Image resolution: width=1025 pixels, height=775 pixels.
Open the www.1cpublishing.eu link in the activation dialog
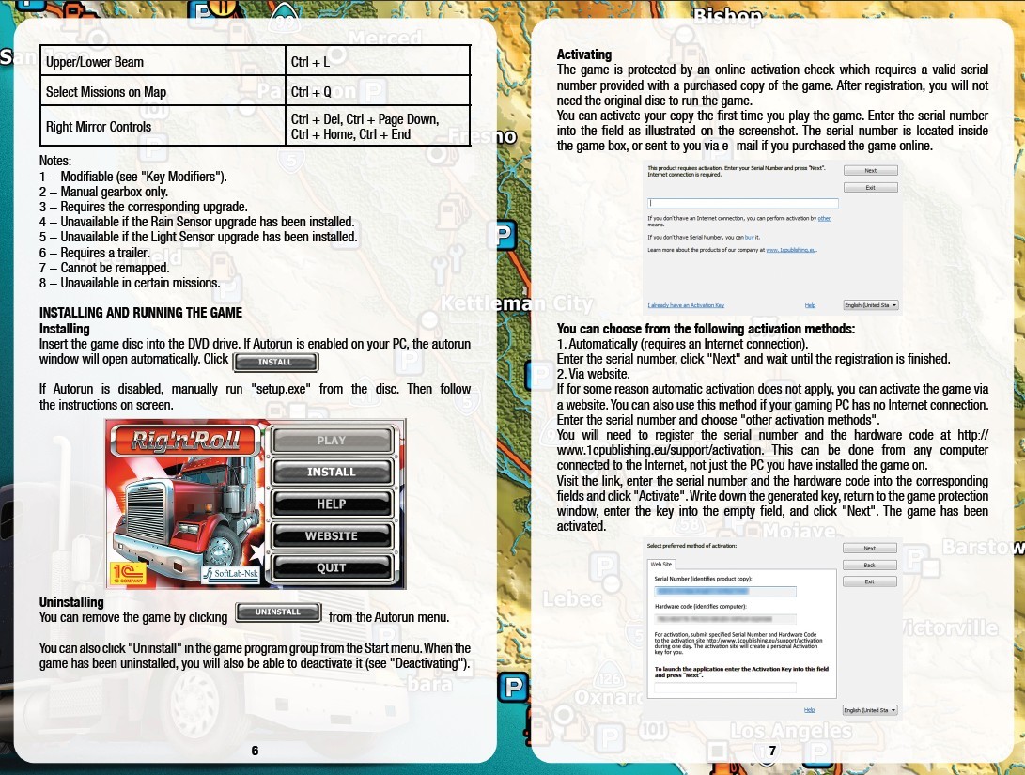click(790, 250)
